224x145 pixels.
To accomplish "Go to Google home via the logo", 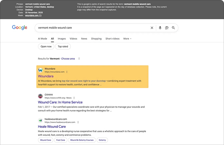I will (x=20, y=28).
